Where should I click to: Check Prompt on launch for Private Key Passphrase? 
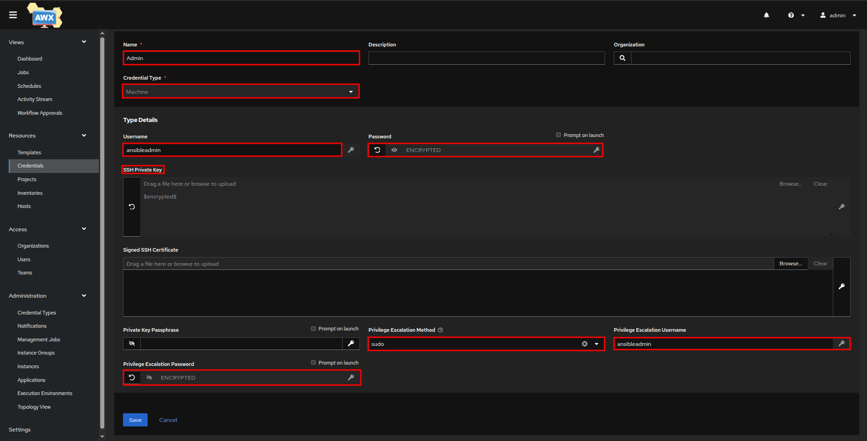point(313,329)
